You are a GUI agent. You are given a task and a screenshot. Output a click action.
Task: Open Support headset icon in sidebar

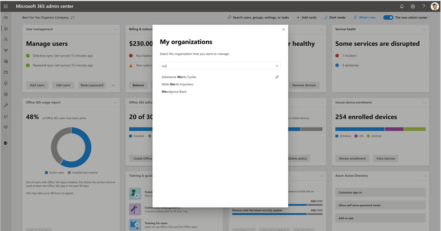click(x=5, y=83)
